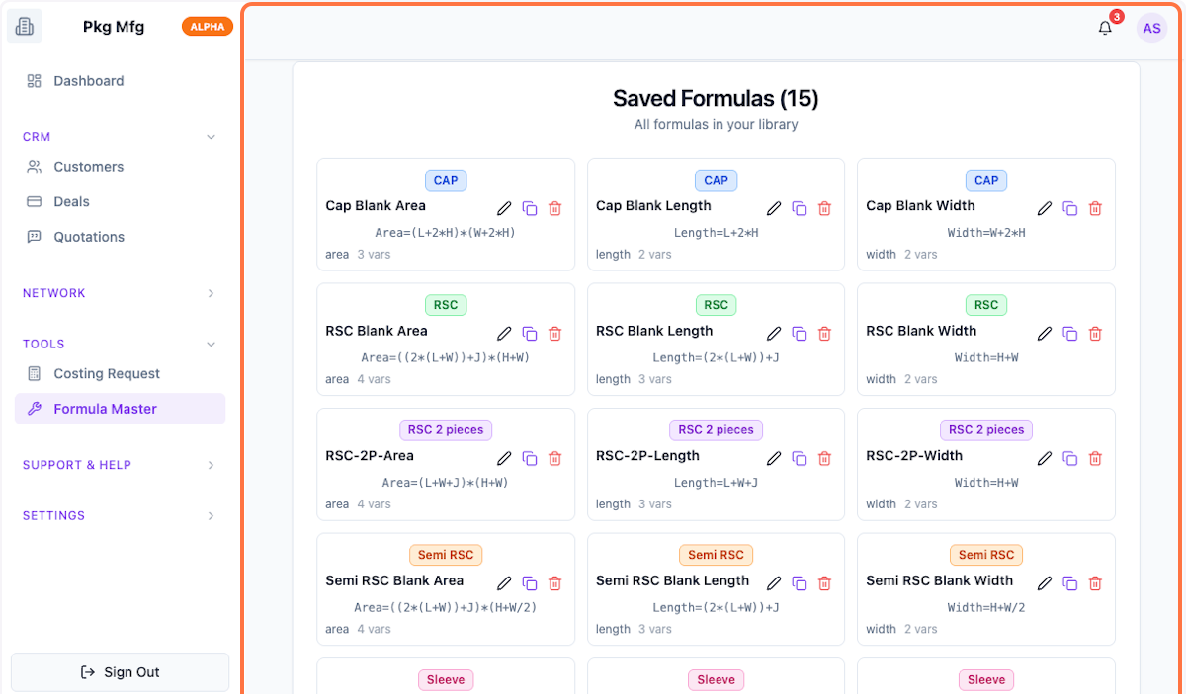The image size is (1186, 694).
Task: Trash the Semi RSC Blank Width formula
Action: [x=1095, y=583]
